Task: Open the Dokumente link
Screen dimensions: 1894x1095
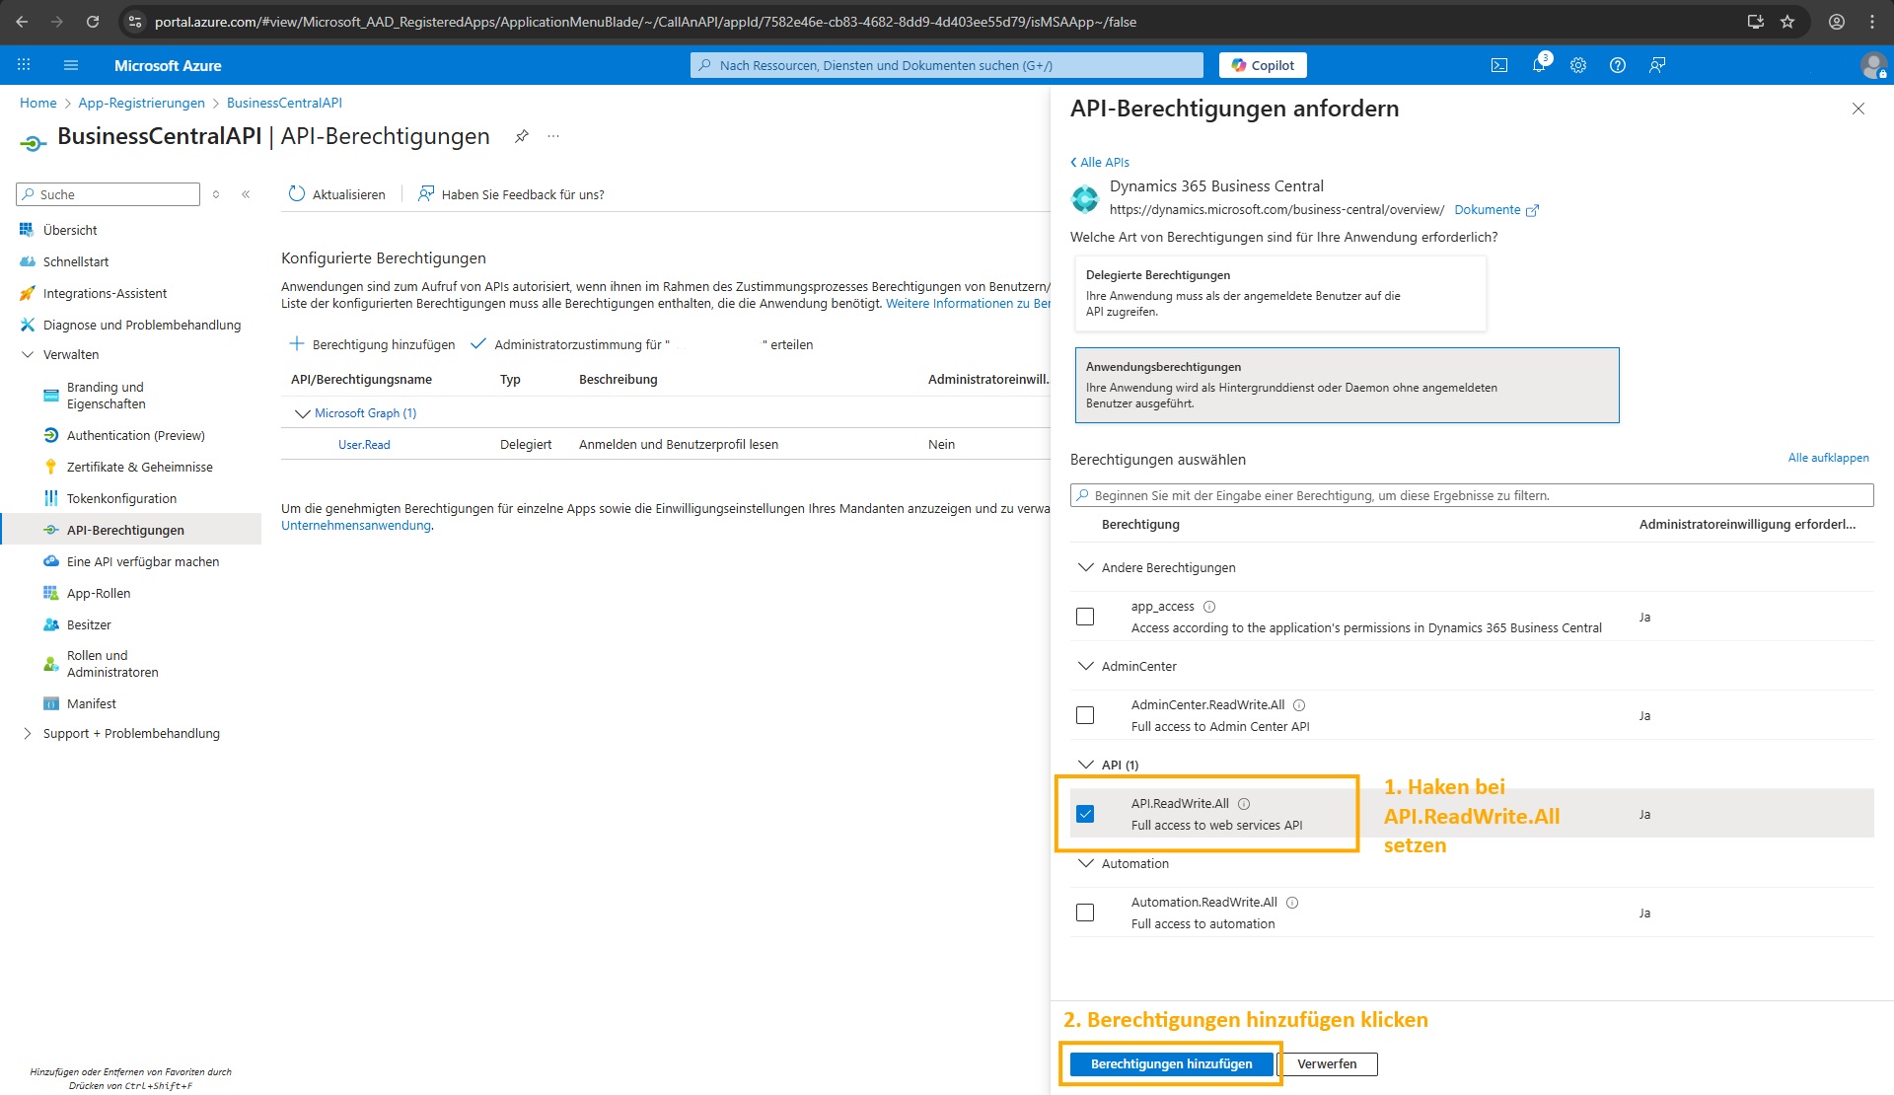Action: point(1495,209)
